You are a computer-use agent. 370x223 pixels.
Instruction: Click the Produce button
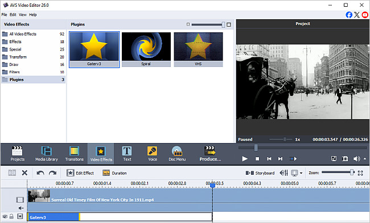(x=210, y=154)
